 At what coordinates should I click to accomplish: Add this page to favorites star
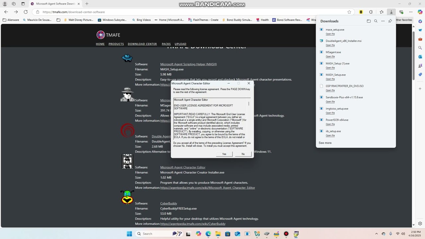click(x=349, y=12)
